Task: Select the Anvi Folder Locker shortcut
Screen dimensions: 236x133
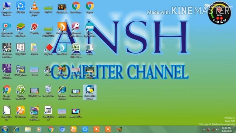Action: coord(90,92)
